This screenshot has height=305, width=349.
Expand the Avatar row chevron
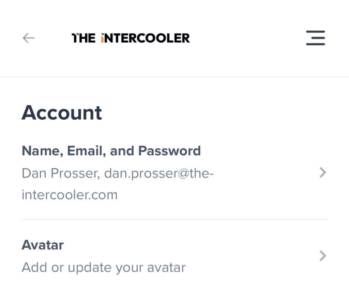point(323,256)
